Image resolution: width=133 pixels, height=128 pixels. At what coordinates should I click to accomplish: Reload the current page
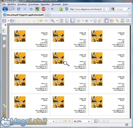pyautogui.click(x=19, y=9)
